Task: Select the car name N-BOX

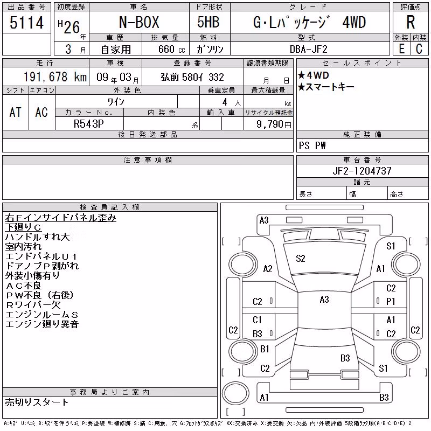Action: coord(139,22)
